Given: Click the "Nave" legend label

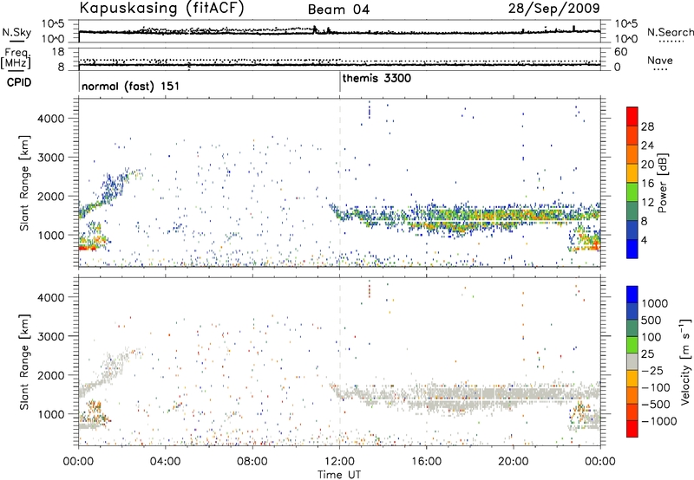Looking at the screenshot, I should point(660,60).
